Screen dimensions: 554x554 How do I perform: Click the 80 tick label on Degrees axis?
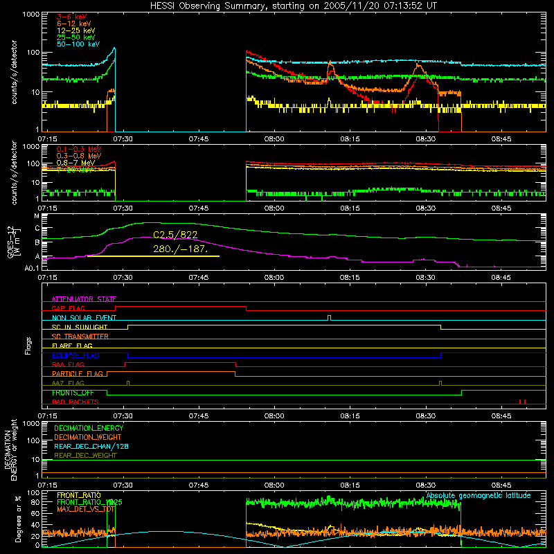tap(35, 501)
